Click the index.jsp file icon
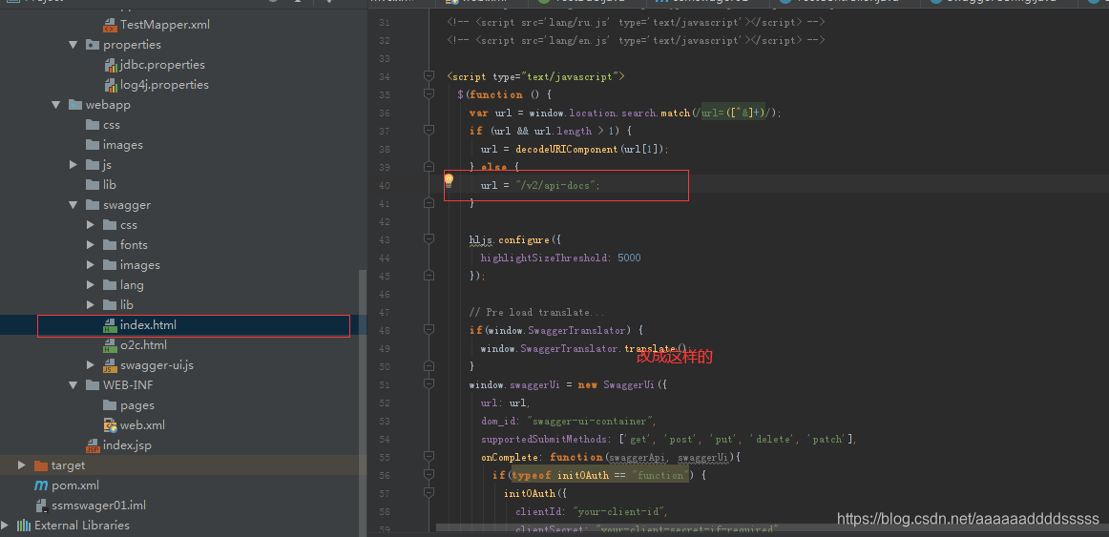This screenshot has width=1109, height=537. (x=92, y=445)
